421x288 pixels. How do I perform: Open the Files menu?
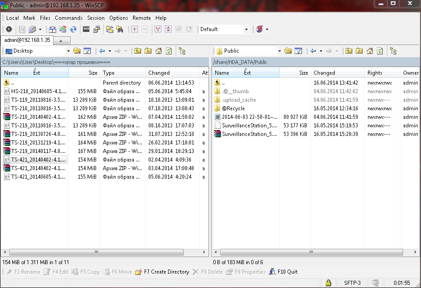pos(45,18)
